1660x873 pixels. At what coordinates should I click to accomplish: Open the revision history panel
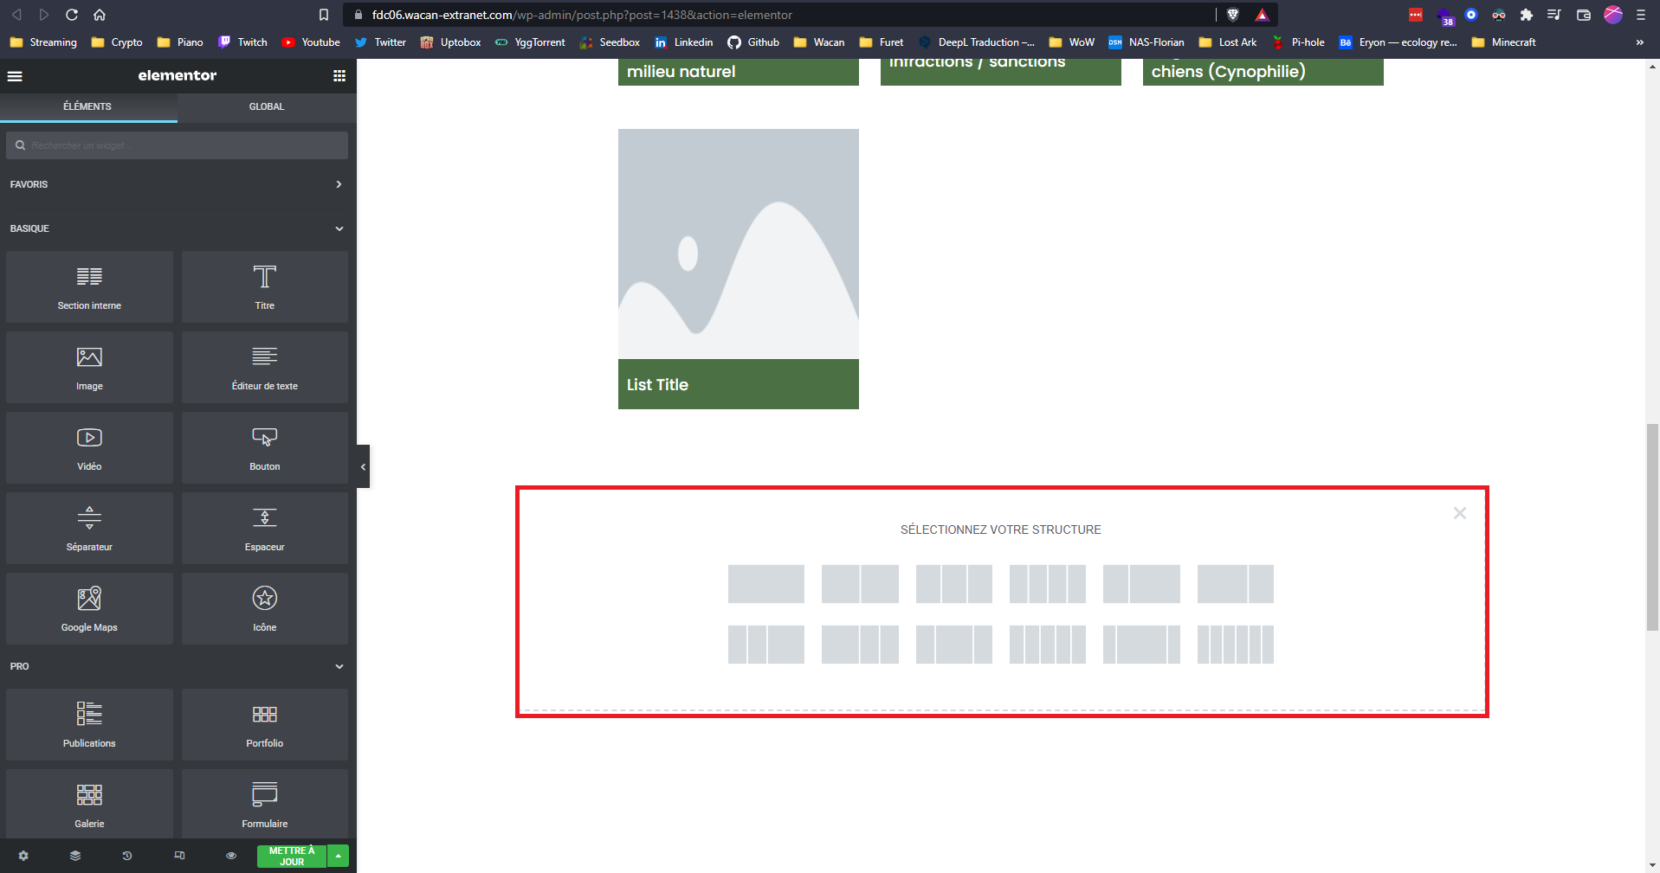click(126, 856)
